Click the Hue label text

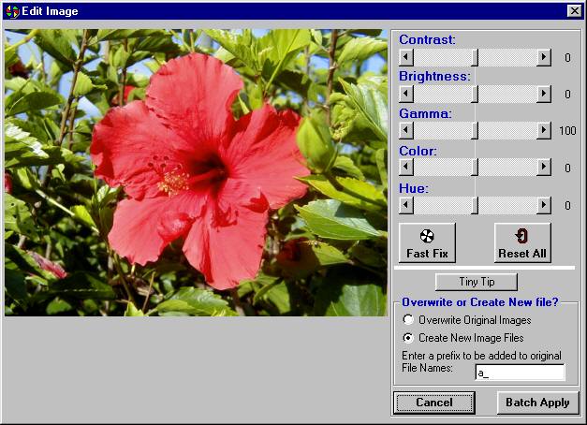(x=414, y=188)
